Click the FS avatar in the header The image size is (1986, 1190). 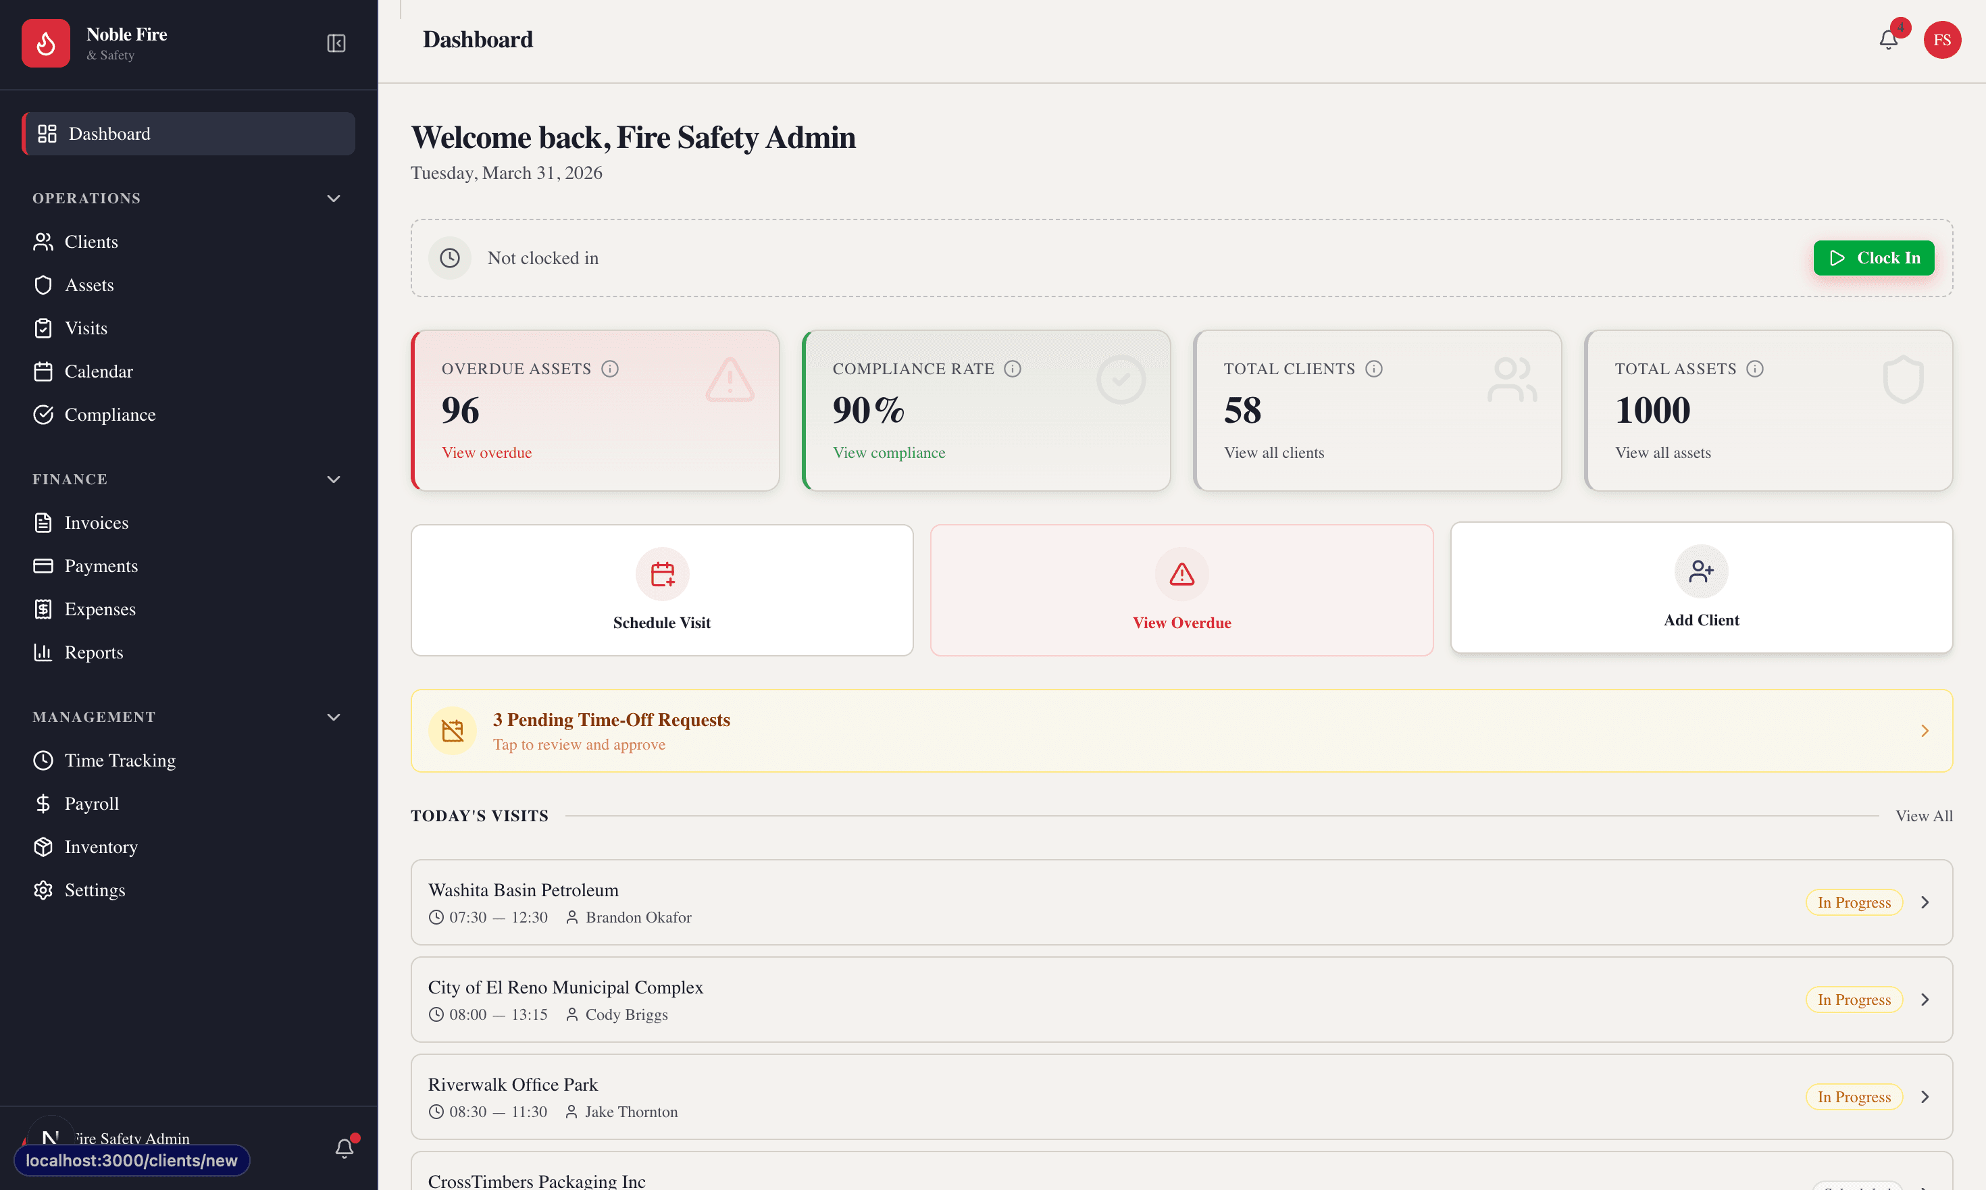1943,39
